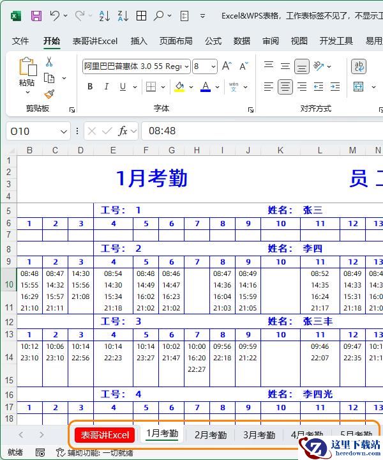Click the Undo arrow icon

point(55,15)
